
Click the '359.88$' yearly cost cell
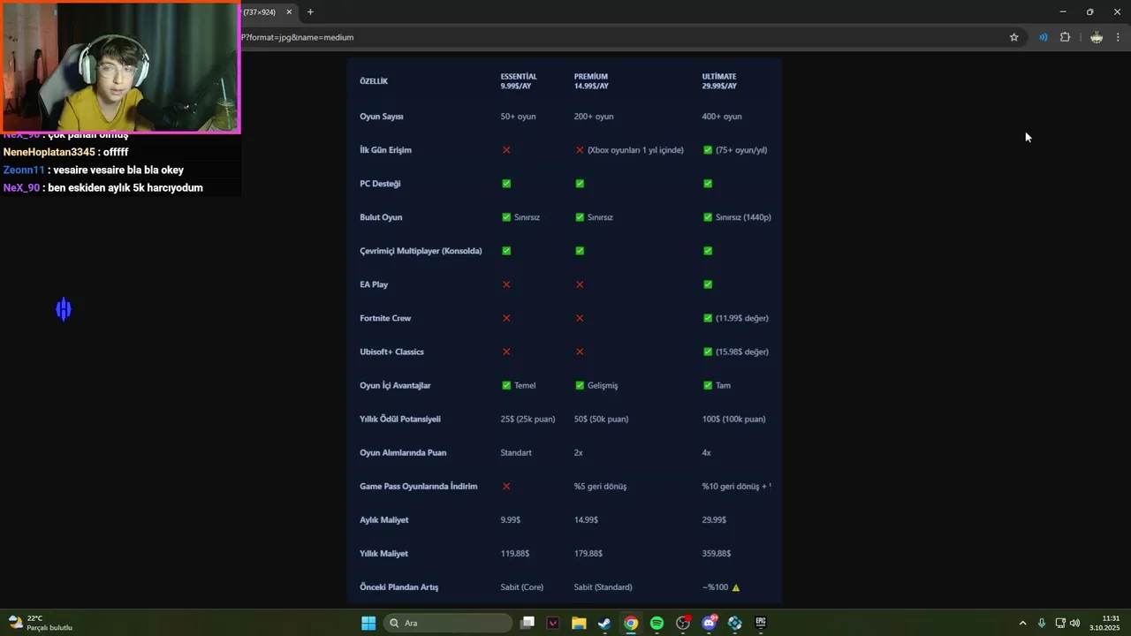[x=716, y=553]
